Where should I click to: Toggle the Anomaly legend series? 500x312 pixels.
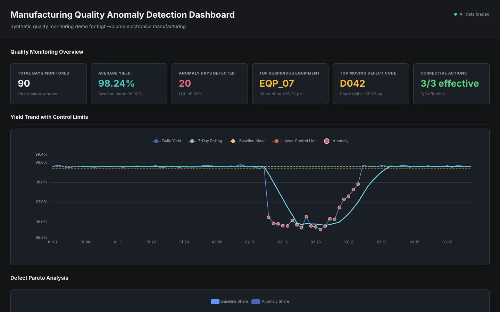(x=336, y=141)
